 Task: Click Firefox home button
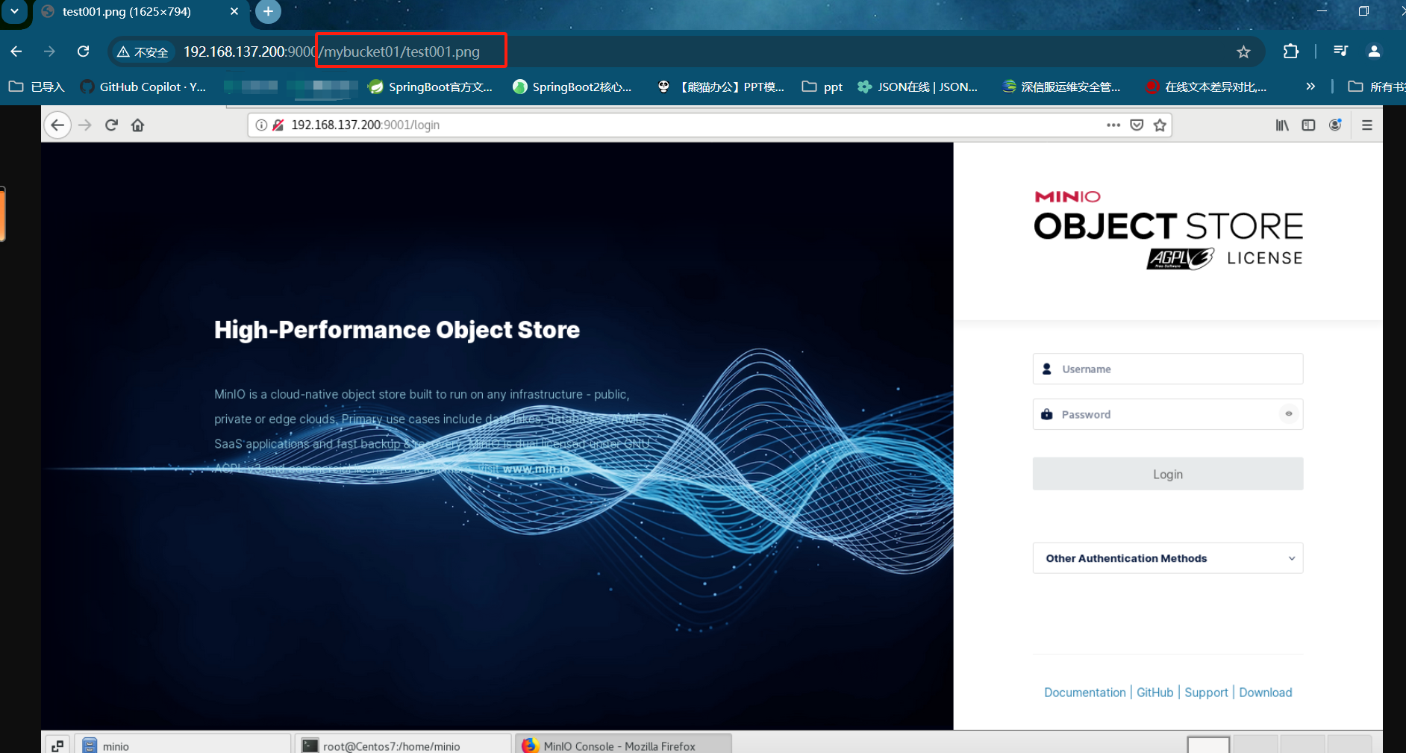pyautogui.click(x=137, y=125)
